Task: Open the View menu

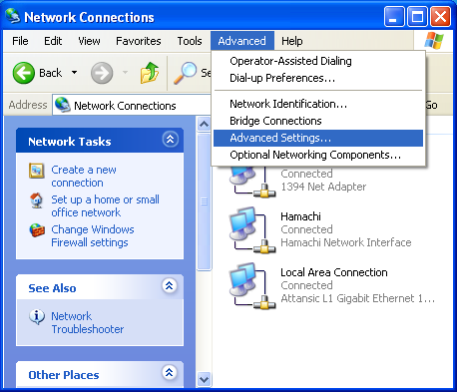Action: 89,41
